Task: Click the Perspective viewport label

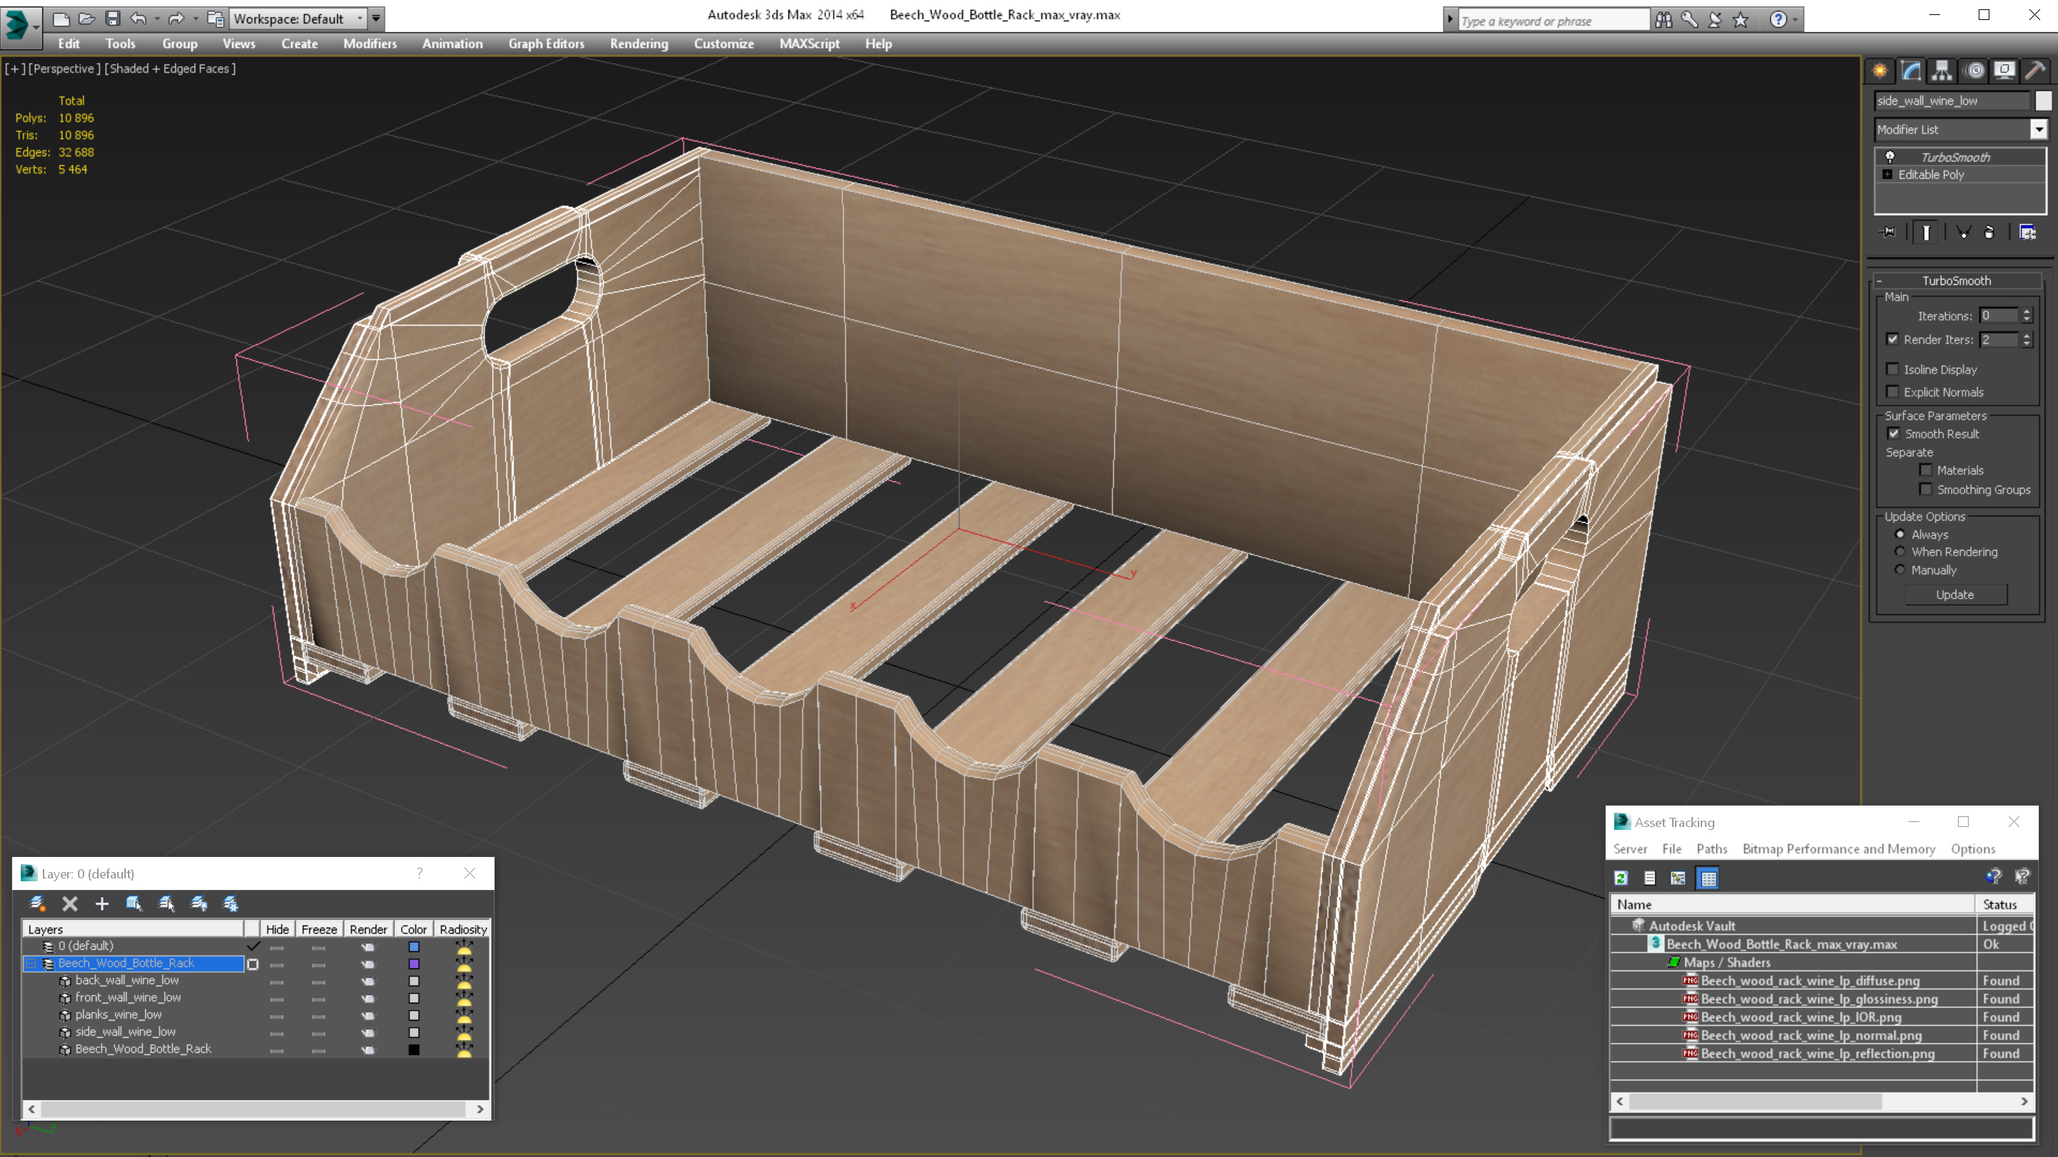Action: pos(64,69)
